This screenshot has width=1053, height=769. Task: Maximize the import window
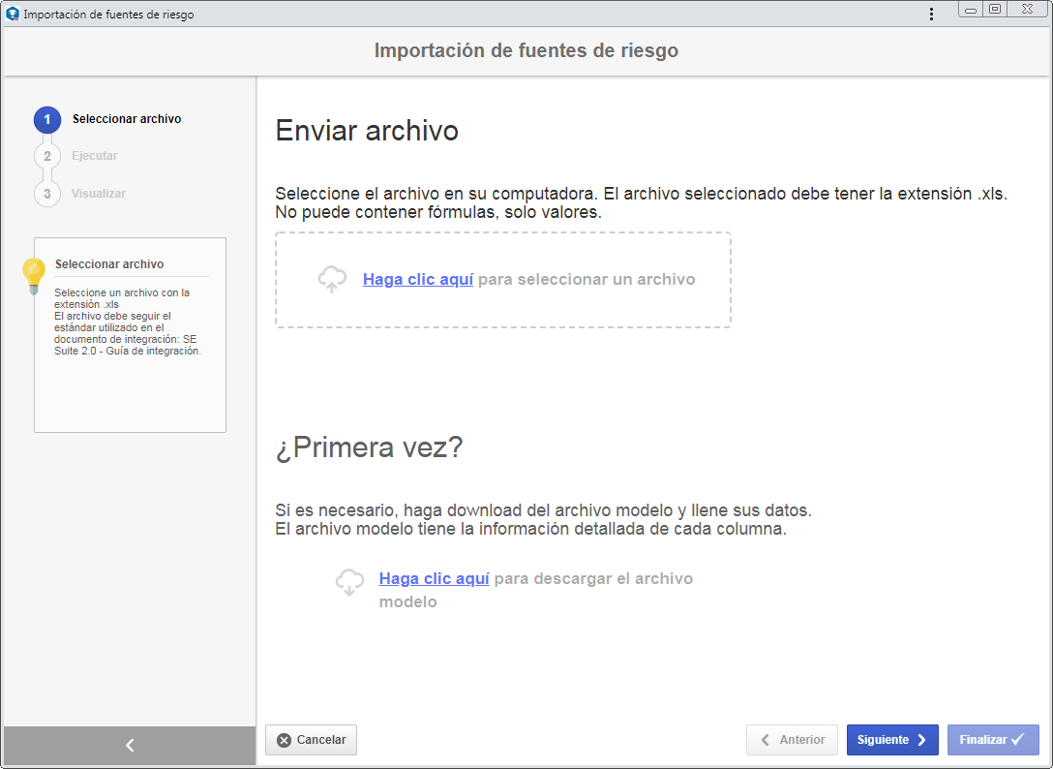(x=995, y=10)
